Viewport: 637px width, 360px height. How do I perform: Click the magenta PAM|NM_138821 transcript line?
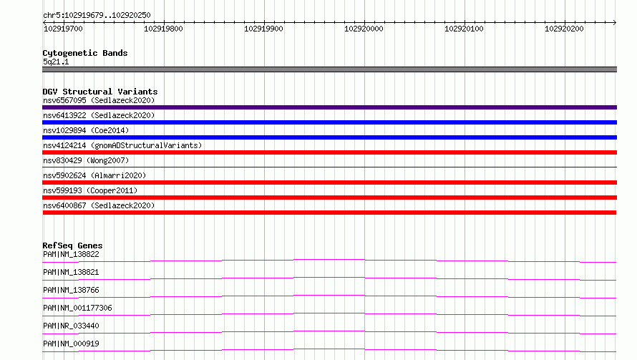pyautogui.click(x=329, y=278)
